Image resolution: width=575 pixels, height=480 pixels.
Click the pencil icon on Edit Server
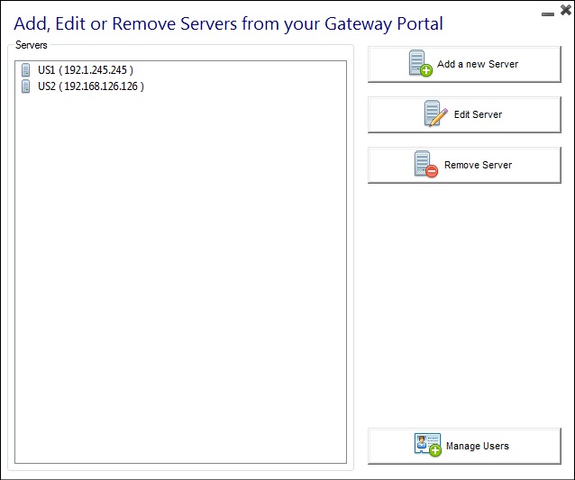436,114
